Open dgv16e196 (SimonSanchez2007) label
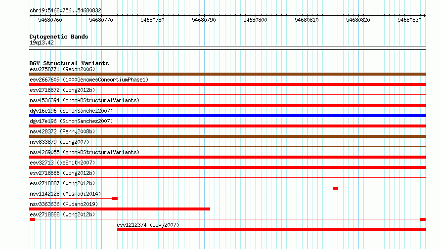 tap(71, 111)
